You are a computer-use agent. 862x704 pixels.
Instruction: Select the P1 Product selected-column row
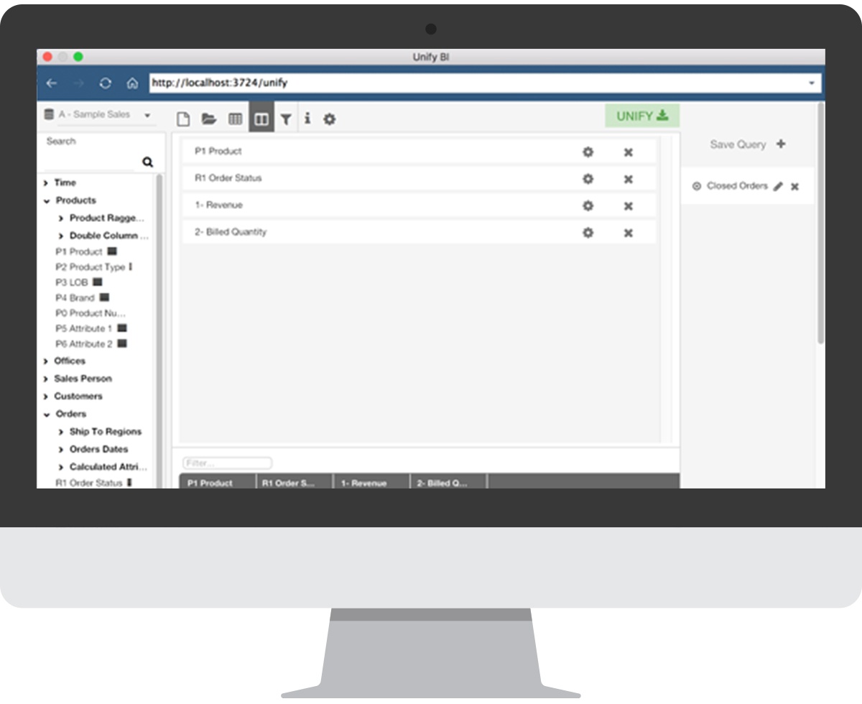(419, 152)
